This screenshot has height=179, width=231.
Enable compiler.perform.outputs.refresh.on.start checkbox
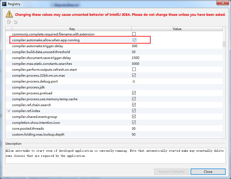pos(134,69)
